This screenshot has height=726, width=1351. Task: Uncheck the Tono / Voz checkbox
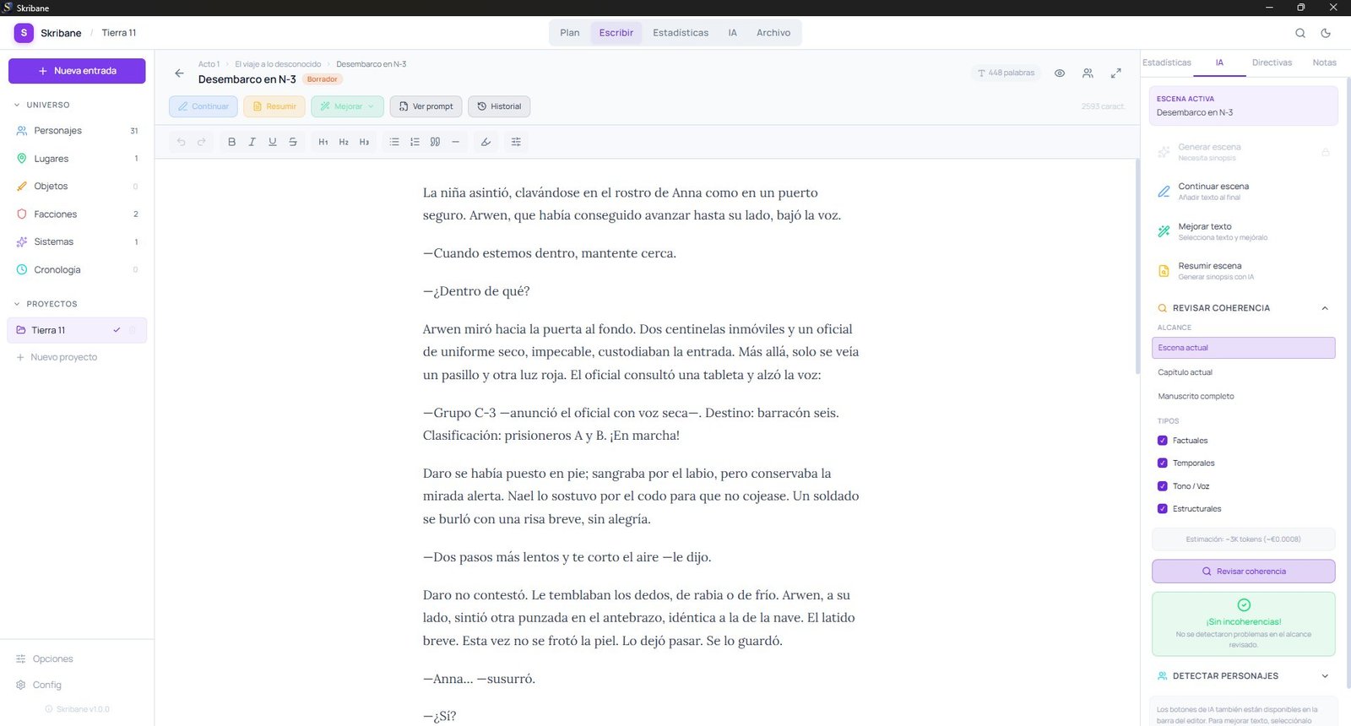click(x=1163, y=486)
